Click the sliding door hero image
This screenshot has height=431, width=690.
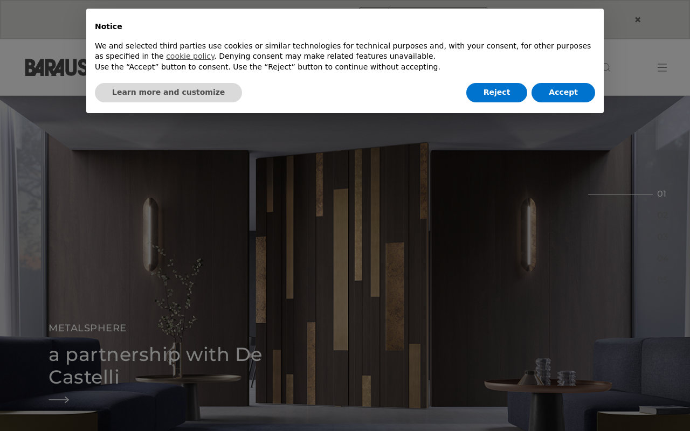tap(345, 269)
